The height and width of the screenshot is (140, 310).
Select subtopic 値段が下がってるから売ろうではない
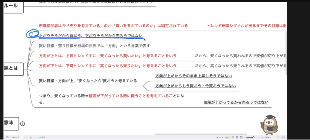[x=236, y=102]
